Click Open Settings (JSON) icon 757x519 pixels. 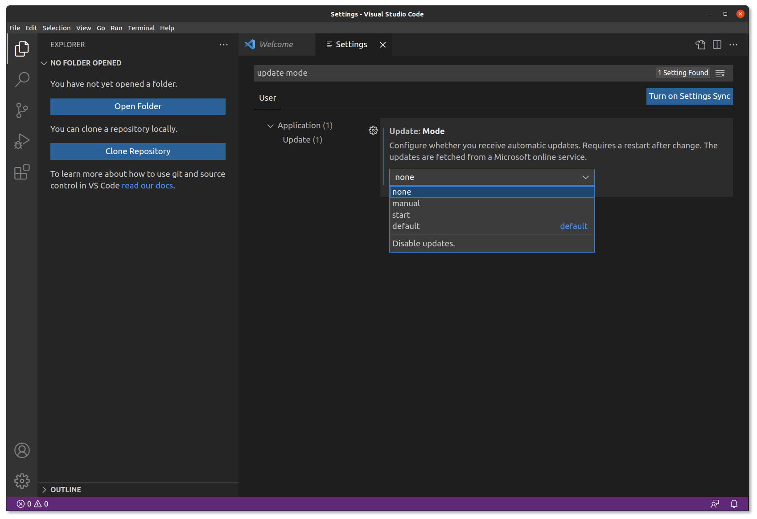(x=700, y=45)
